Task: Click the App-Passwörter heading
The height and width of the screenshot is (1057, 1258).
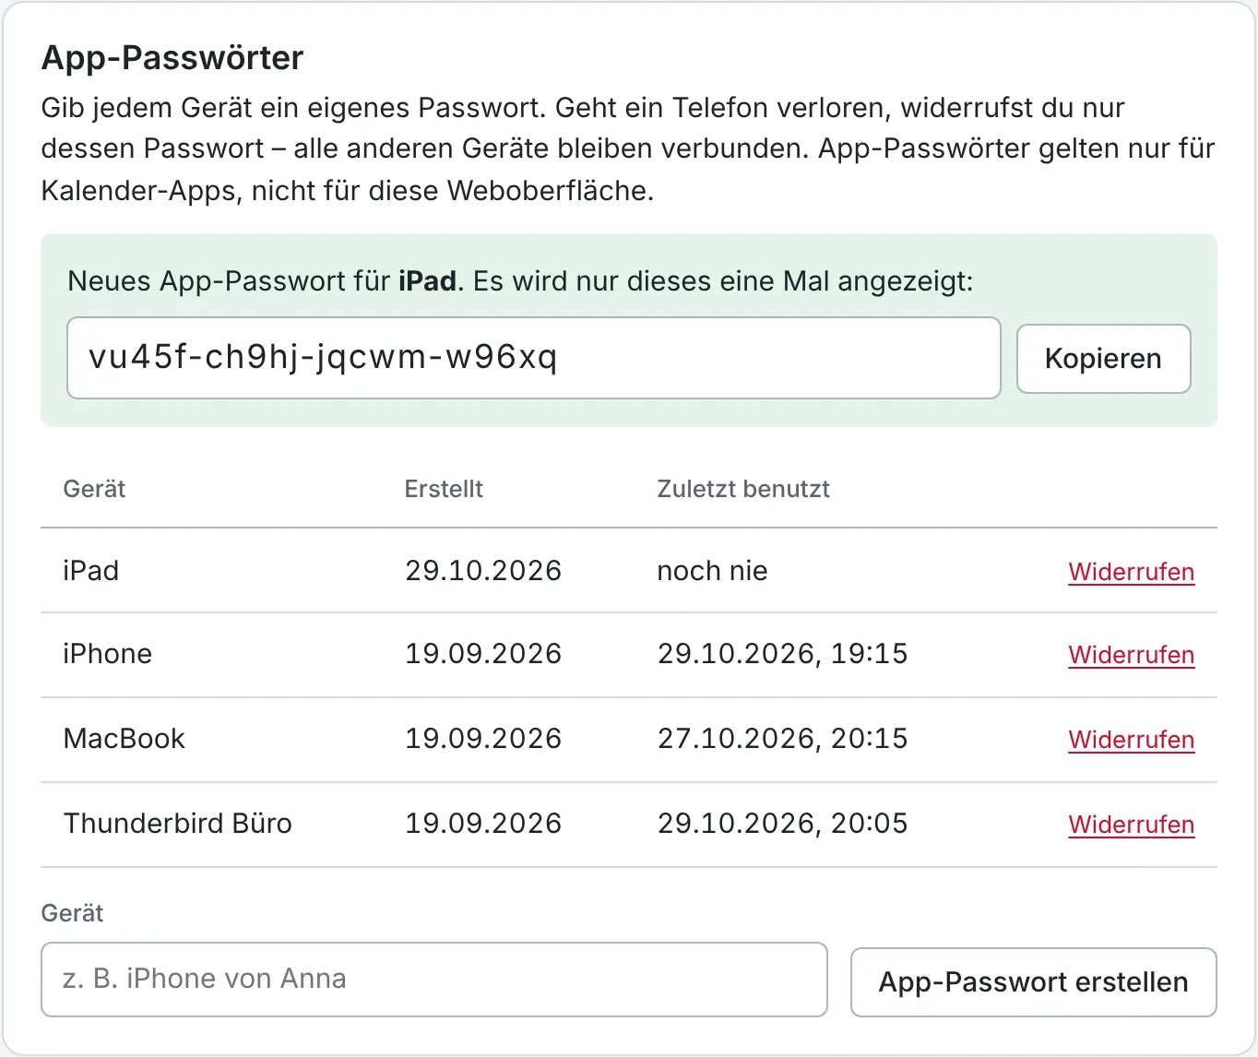Action: tap(172, 58)
